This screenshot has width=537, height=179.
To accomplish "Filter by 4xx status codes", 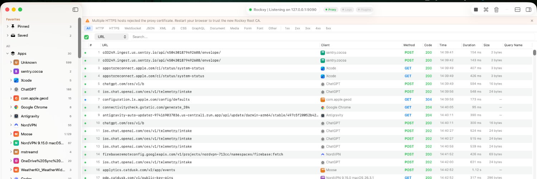I will pyautogui.click(x=318, y=28).
